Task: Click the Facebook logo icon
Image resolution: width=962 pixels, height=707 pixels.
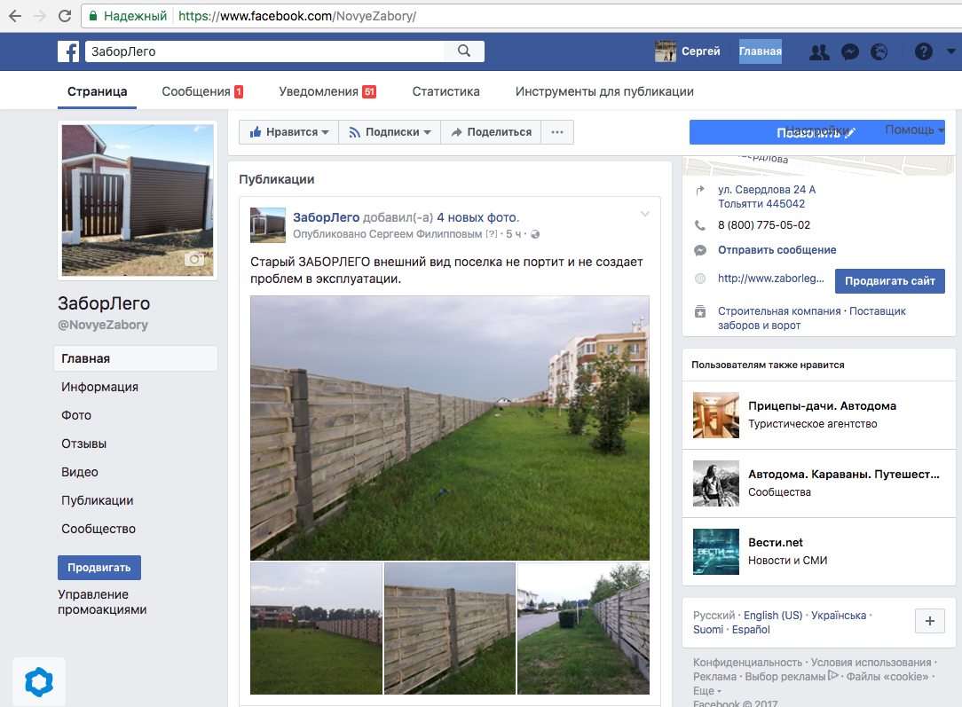Action: tap(68, 51)
